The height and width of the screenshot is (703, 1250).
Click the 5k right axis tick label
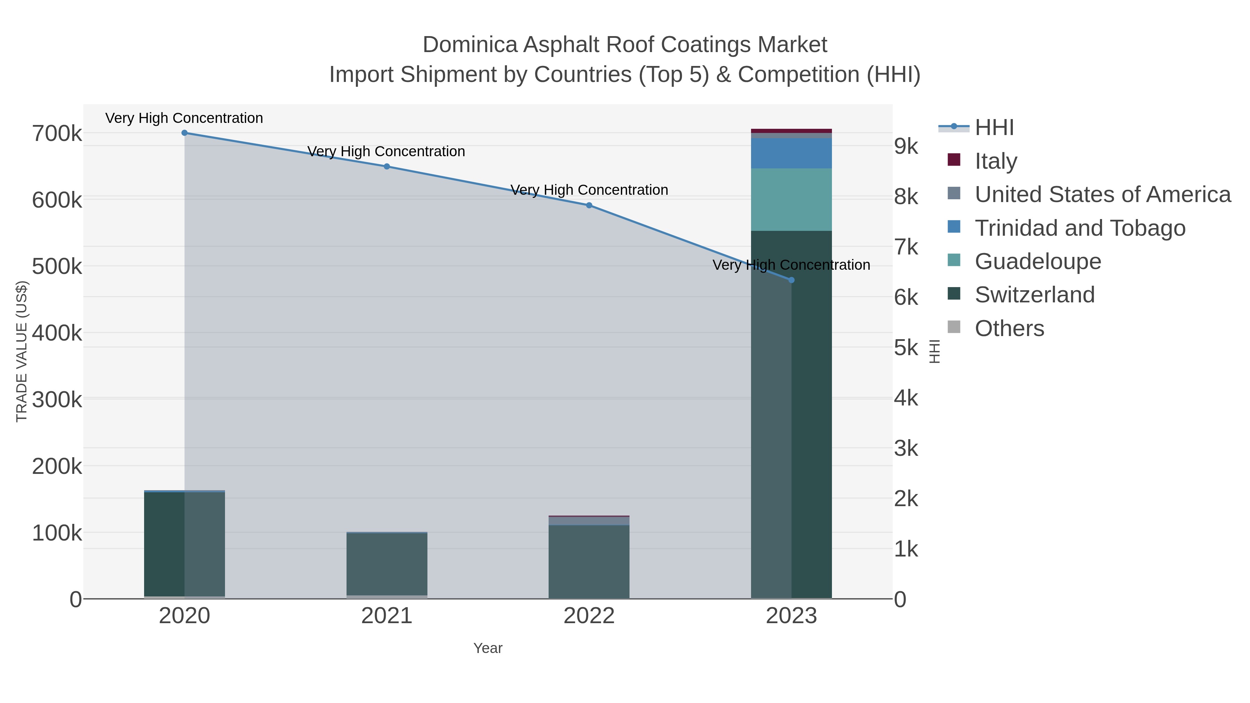(907, 348)
